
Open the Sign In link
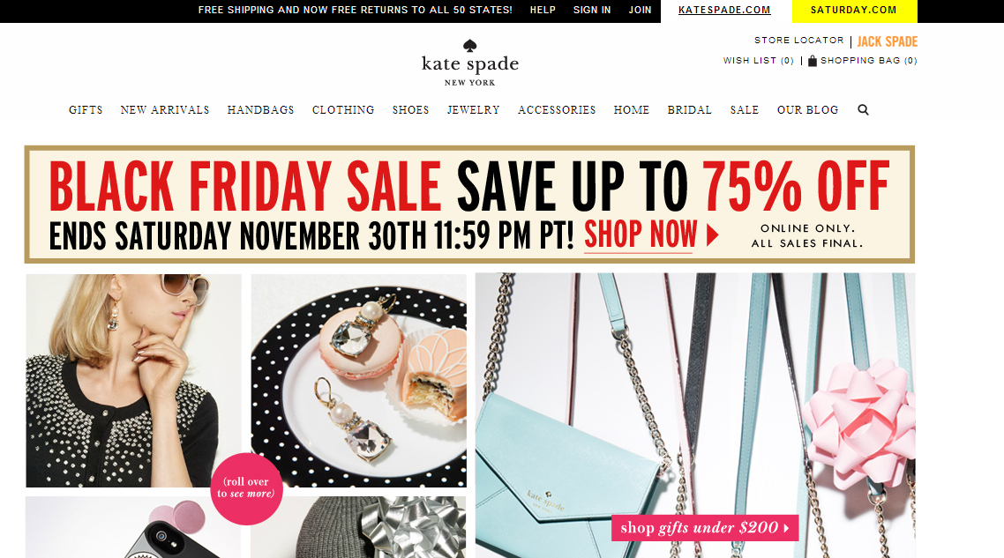tap(592, 11)
